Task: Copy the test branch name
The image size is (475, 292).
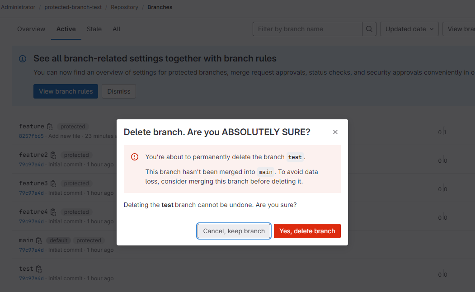Action: [39, 269]
